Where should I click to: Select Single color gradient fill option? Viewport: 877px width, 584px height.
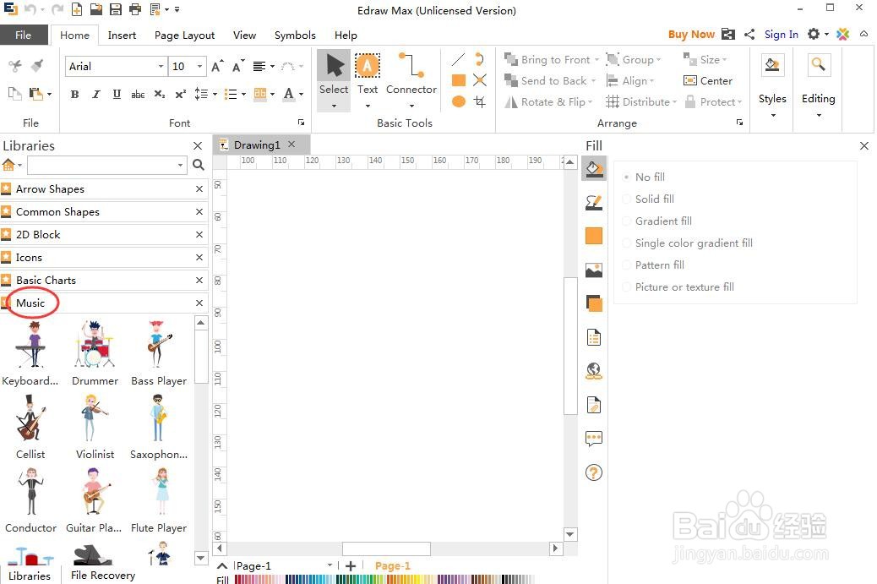coord(688,243)
